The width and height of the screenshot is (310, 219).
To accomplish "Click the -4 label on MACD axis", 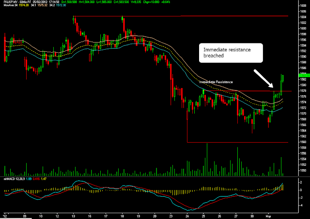I will click(301, 205).
